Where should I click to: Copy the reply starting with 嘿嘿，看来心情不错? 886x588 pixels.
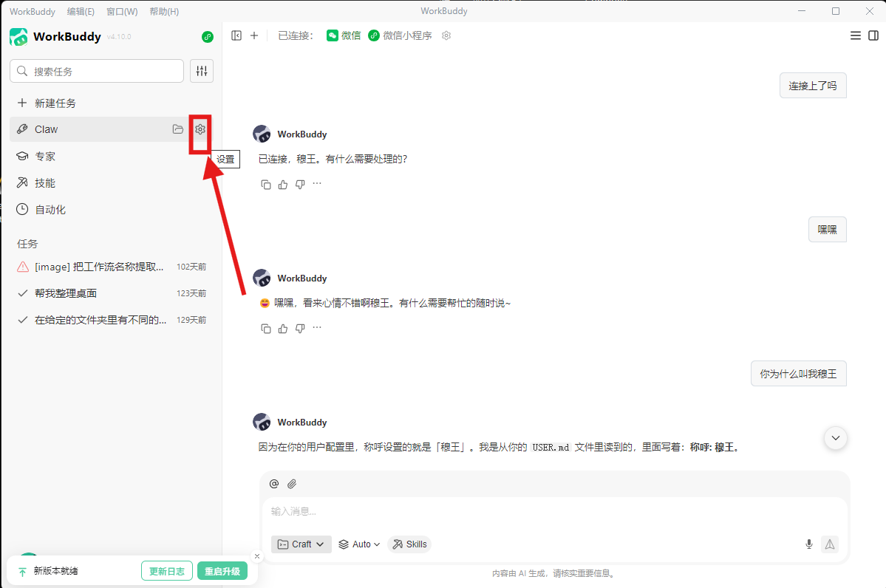coord(265,329)
